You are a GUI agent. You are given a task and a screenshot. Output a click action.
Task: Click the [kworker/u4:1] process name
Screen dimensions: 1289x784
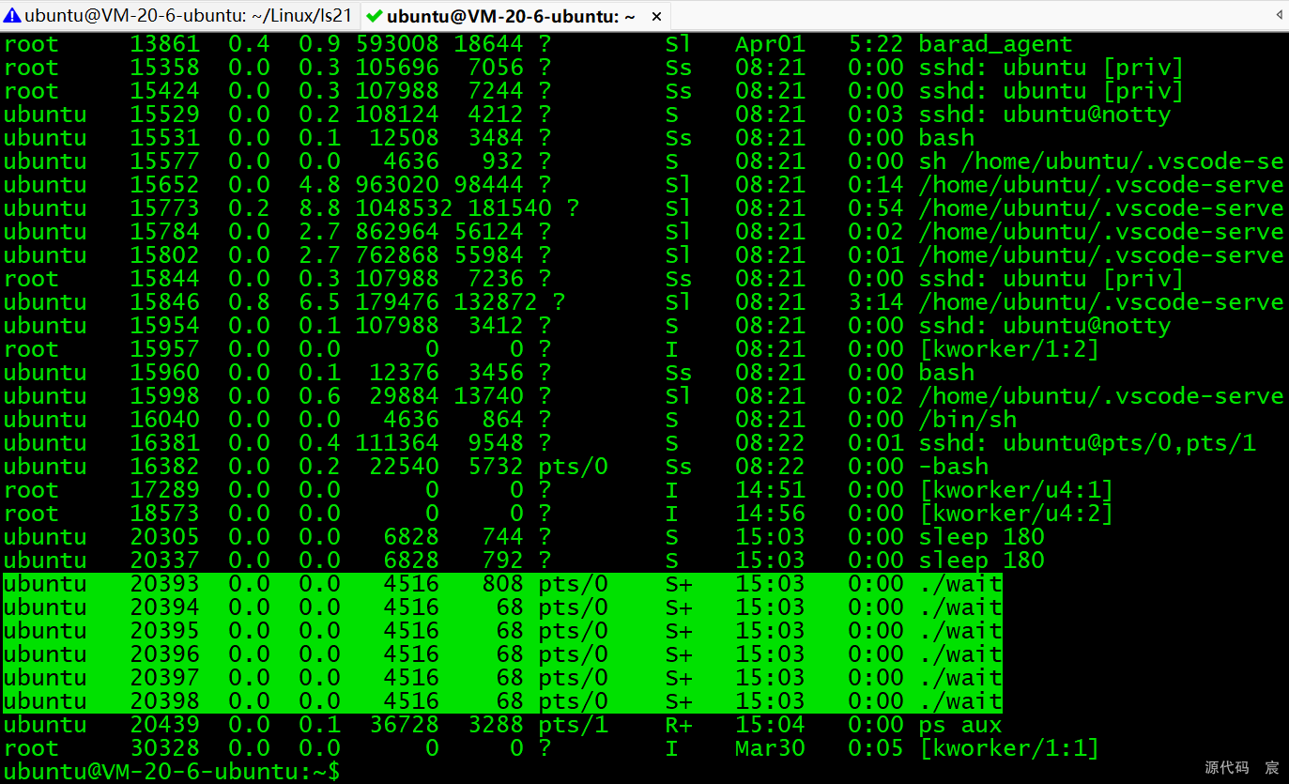1016,490
